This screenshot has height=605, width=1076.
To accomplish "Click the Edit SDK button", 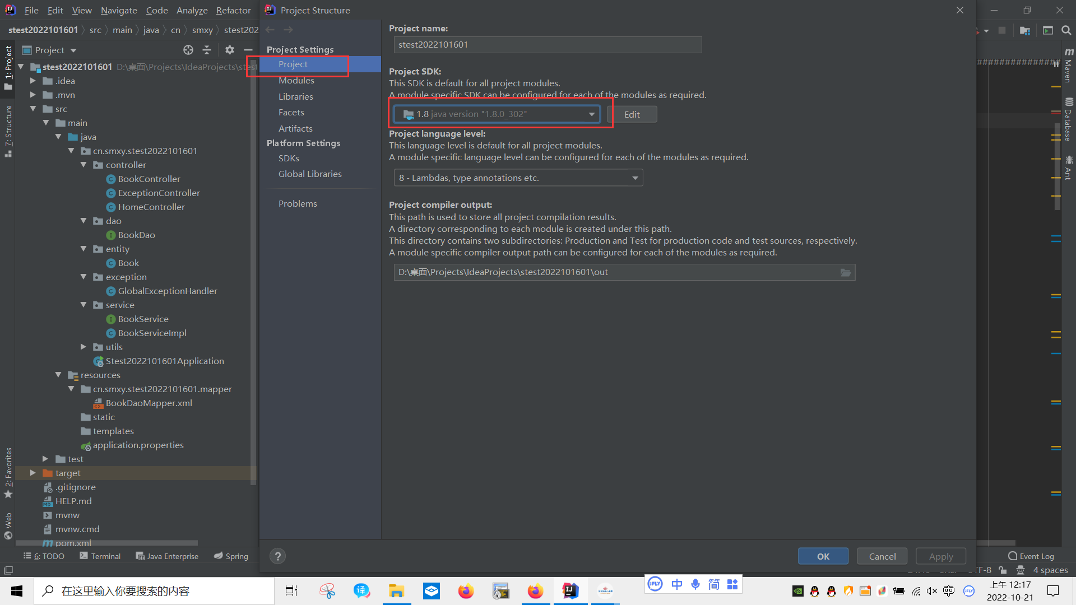I will (x=632, y=114).
